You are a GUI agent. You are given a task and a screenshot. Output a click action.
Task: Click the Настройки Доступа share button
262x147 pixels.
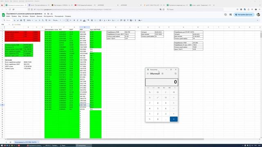pyautogui.click(x=244, y=15)
